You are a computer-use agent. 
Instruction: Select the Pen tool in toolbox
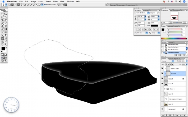pos(2,38)
